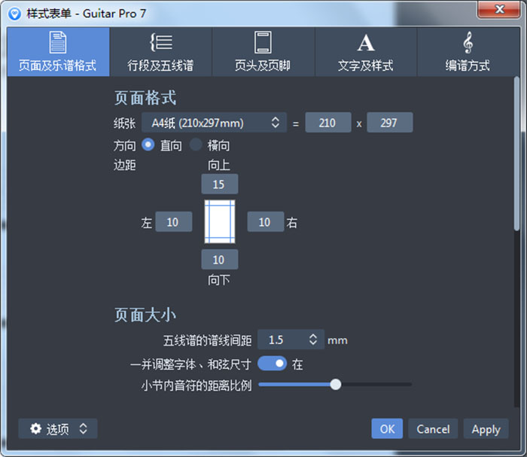Expand the 选项 dropdown arrows
This screenshot has width=527, height=457.
click(83, 429)
